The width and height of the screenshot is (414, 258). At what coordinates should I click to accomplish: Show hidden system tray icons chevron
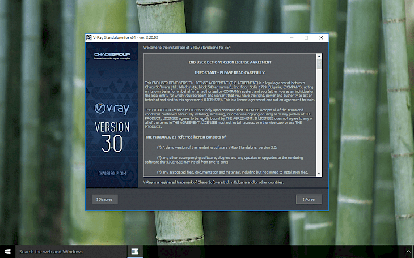point(408,252)
